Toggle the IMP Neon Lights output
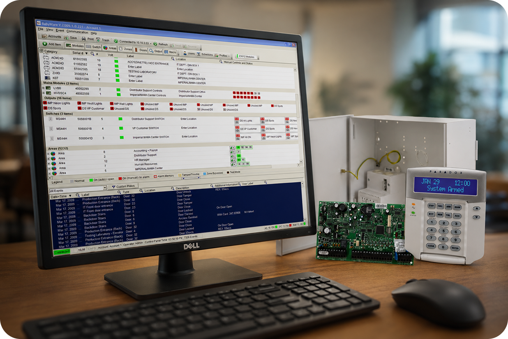 (45, 103)
